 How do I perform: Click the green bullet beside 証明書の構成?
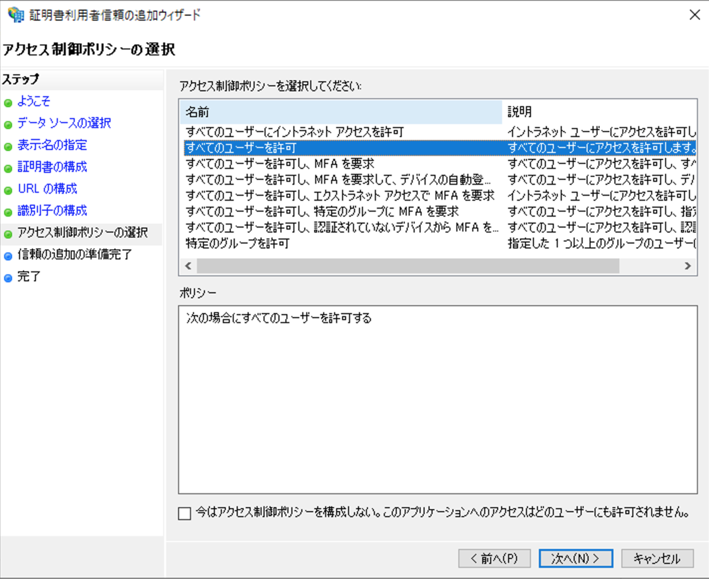point(7,167)
